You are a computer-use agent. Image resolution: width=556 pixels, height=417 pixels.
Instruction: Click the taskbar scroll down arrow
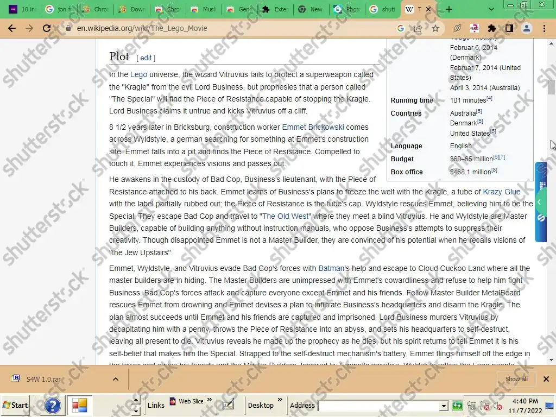coord(136,410)
